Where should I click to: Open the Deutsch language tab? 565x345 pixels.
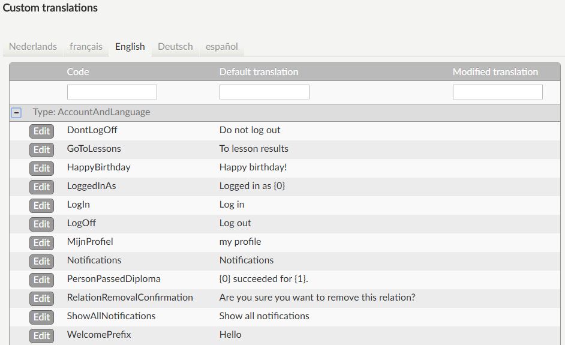pyautogui.click(x=175, y=46)
